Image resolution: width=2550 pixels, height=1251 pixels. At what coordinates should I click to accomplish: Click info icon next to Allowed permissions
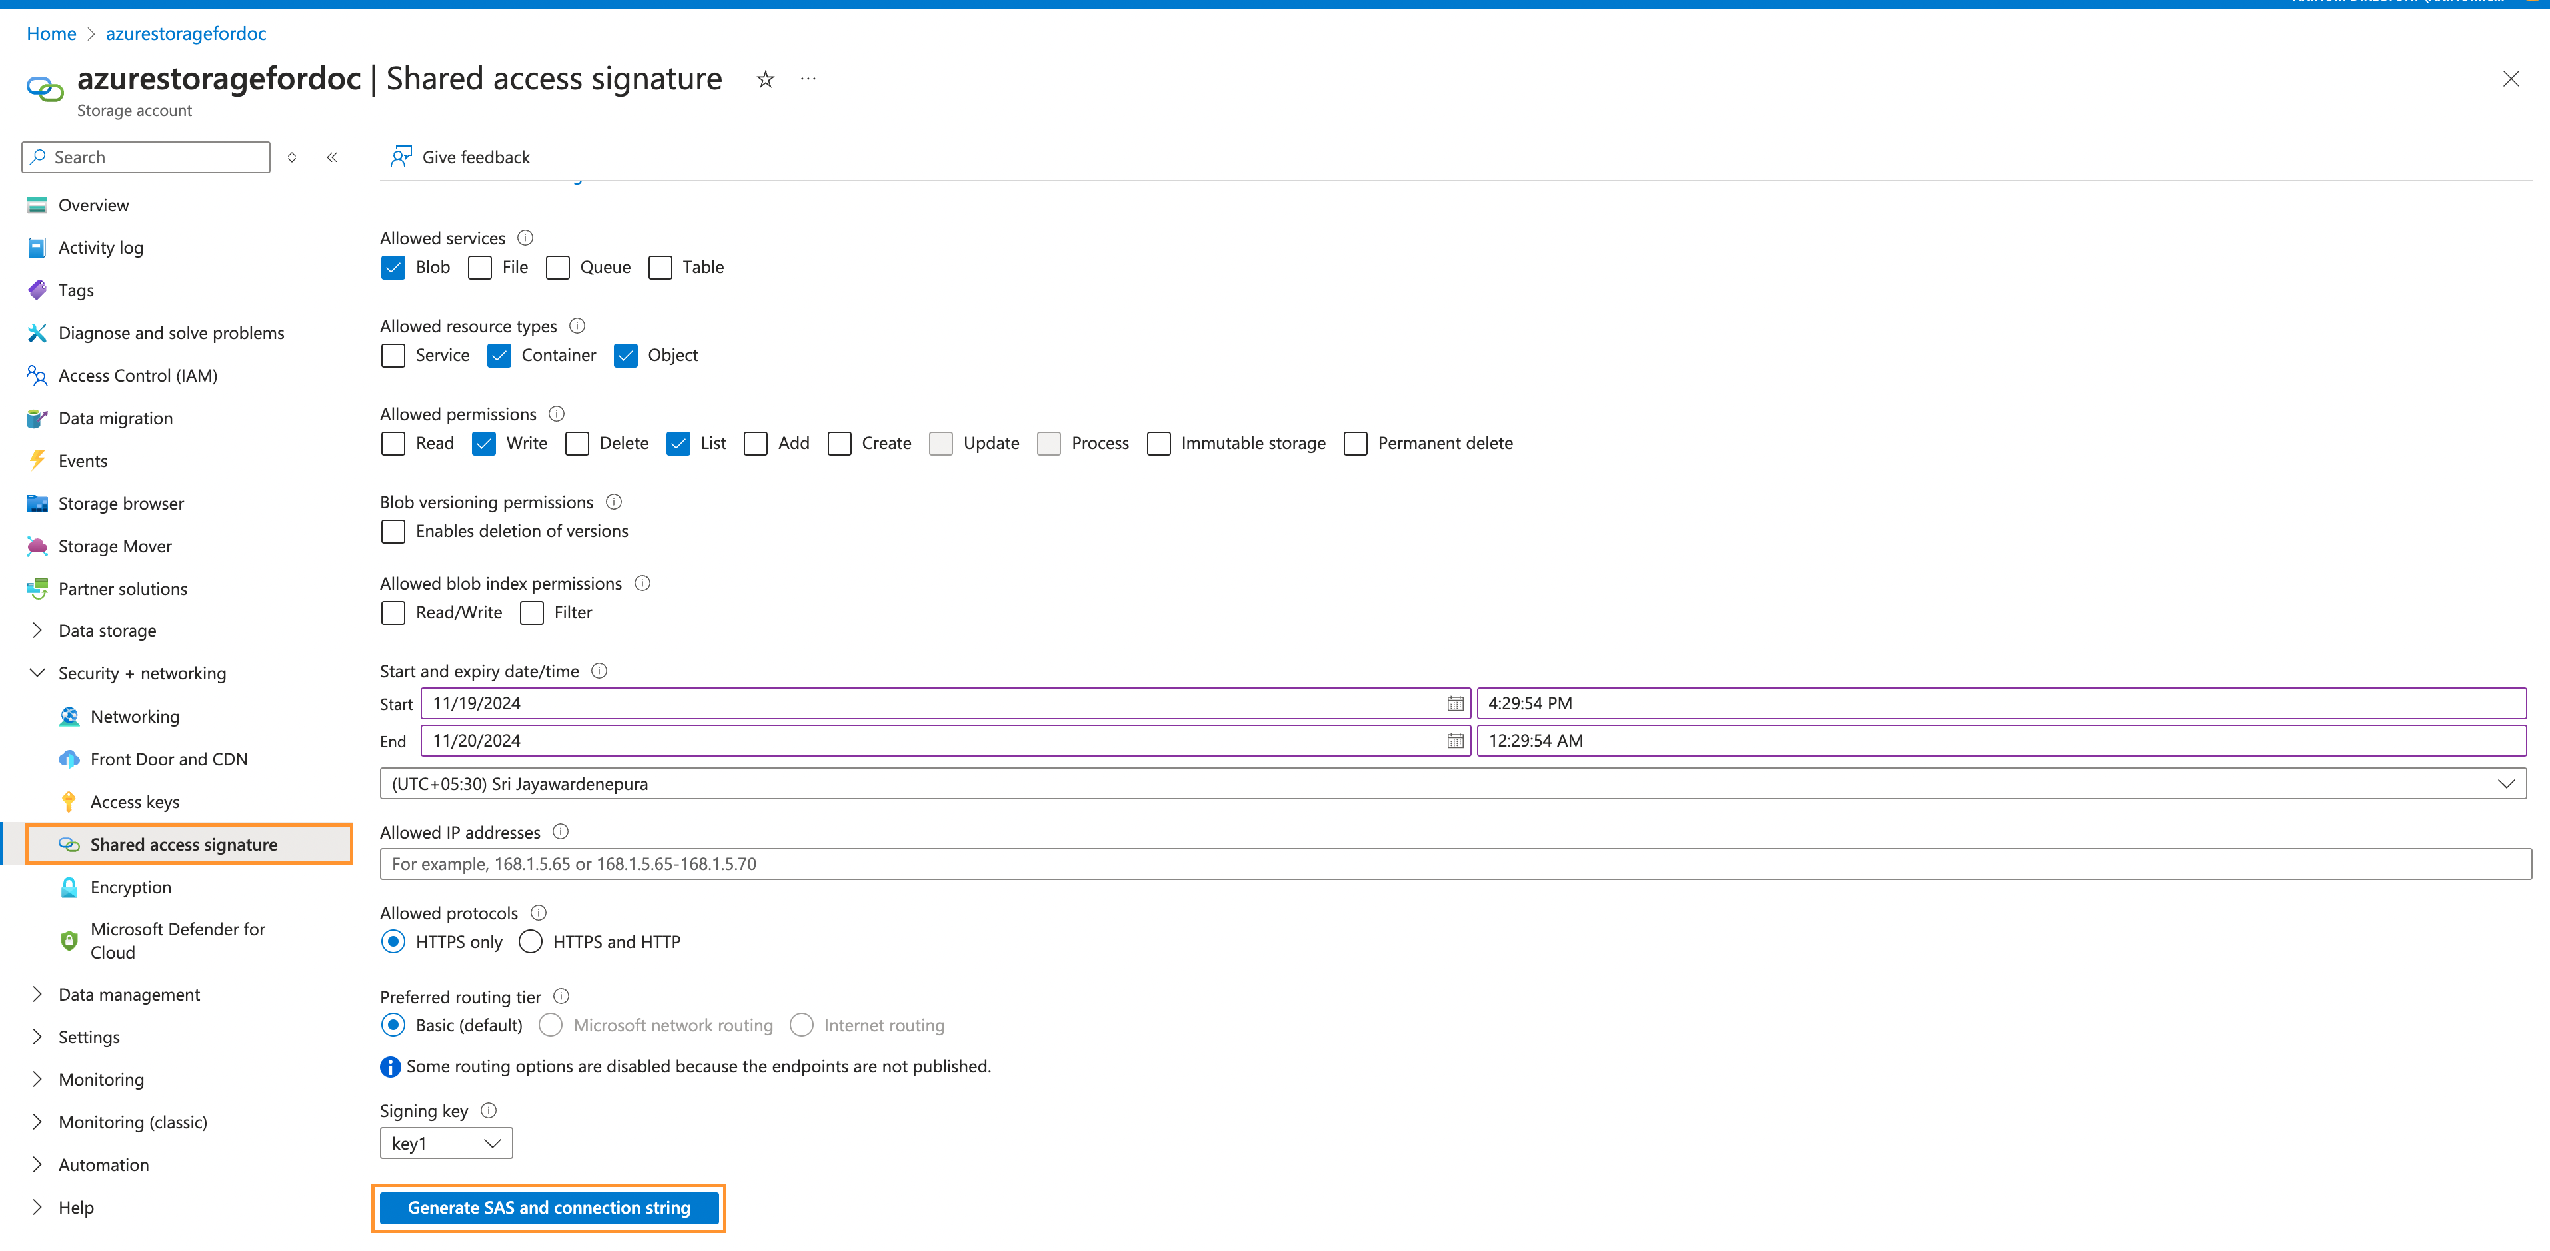tap(557, 414)
